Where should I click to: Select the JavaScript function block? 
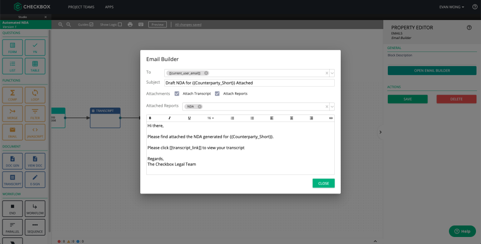click(x=35, y=130)
